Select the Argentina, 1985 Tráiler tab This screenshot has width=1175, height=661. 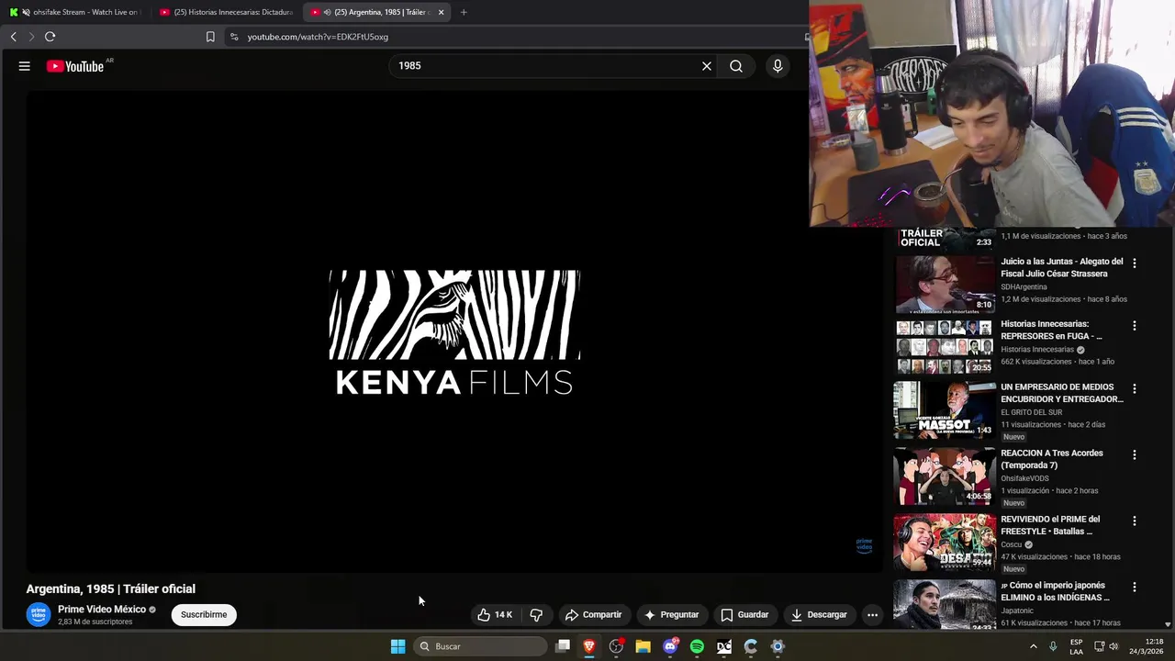click(376, 12)
